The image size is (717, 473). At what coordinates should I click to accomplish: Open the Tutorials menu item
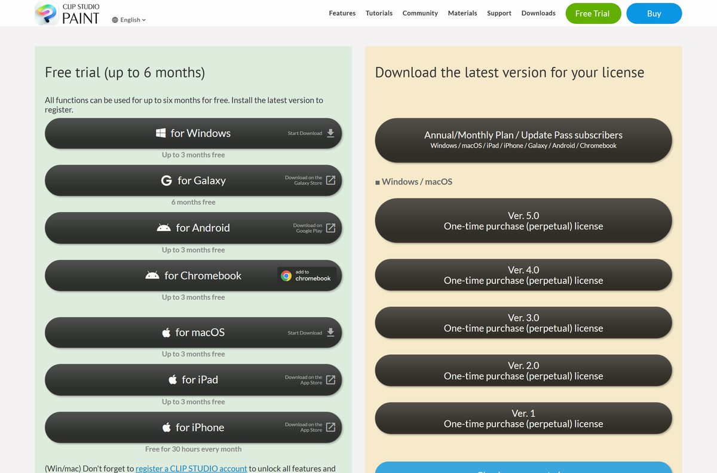(379, 13)
